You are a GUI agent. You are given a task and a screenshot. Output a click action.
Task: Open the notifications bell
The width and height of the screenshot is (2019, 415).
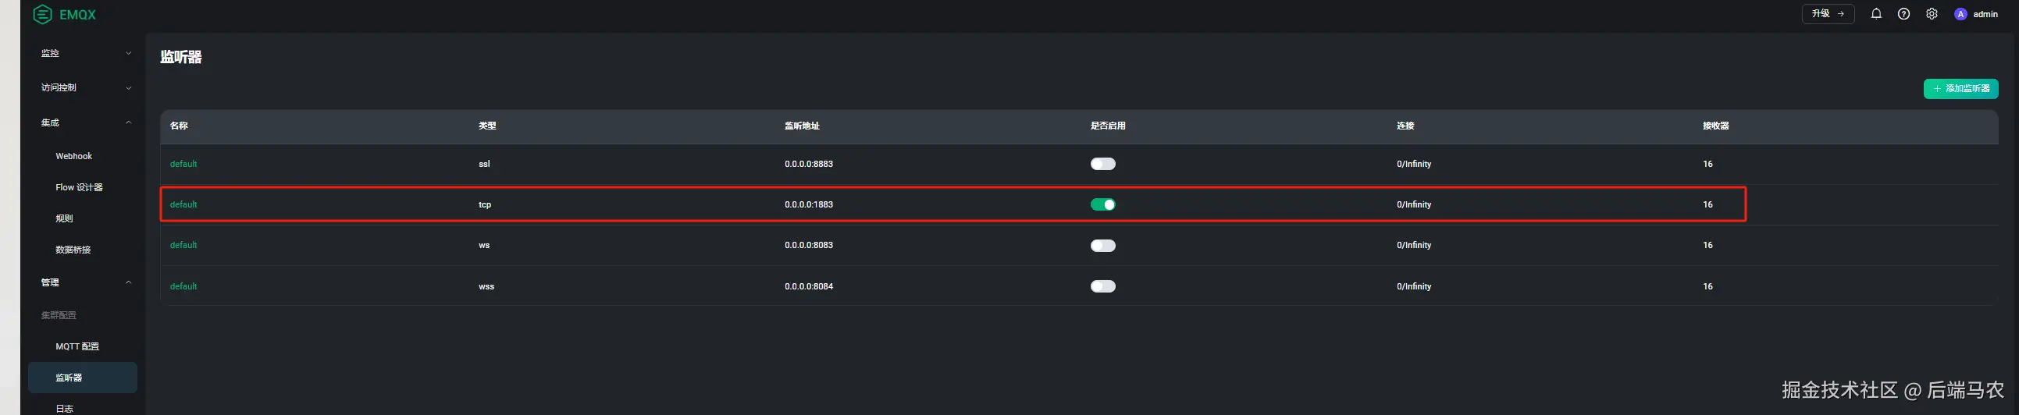1875,14
